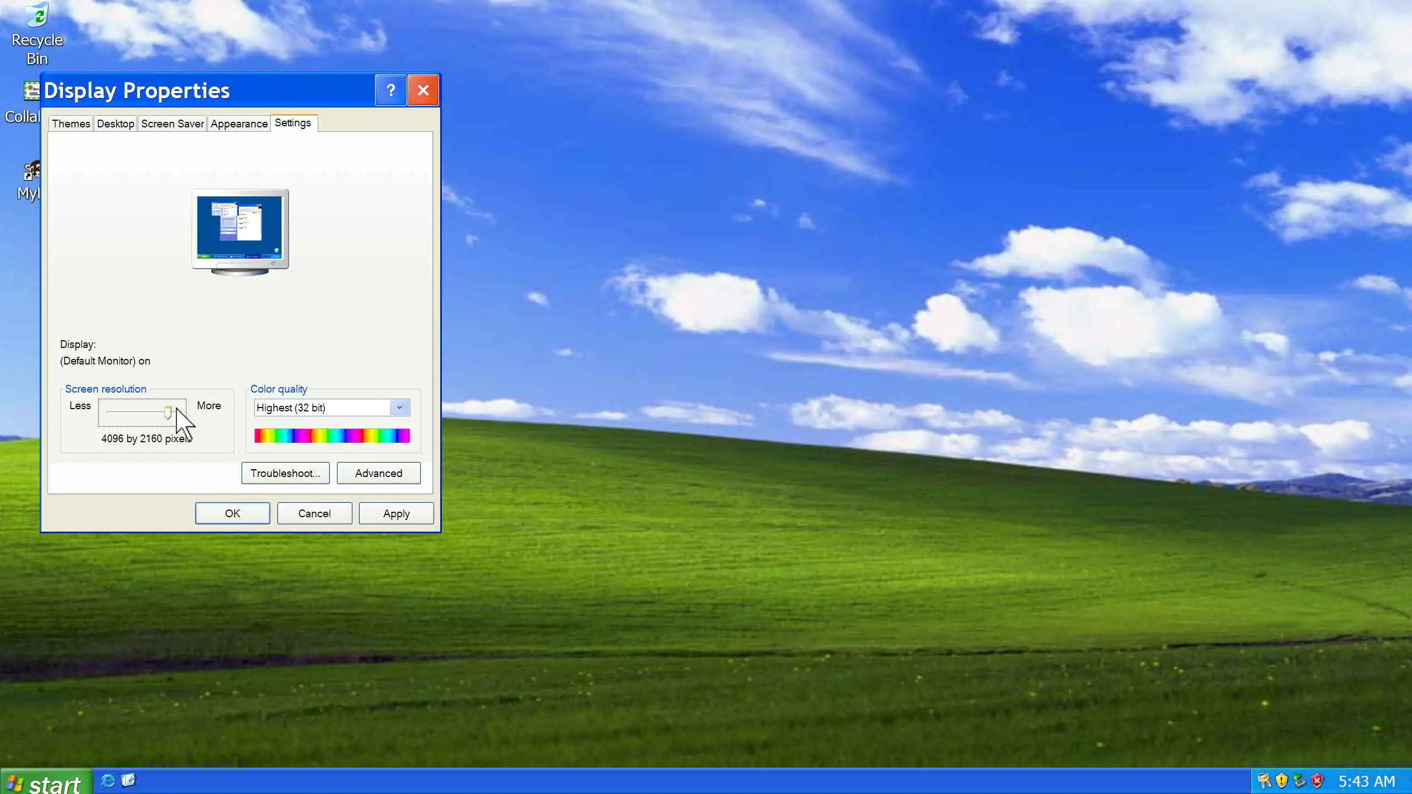Click the Safely Remove Hardware tray icon

(x=1299, y=781)
